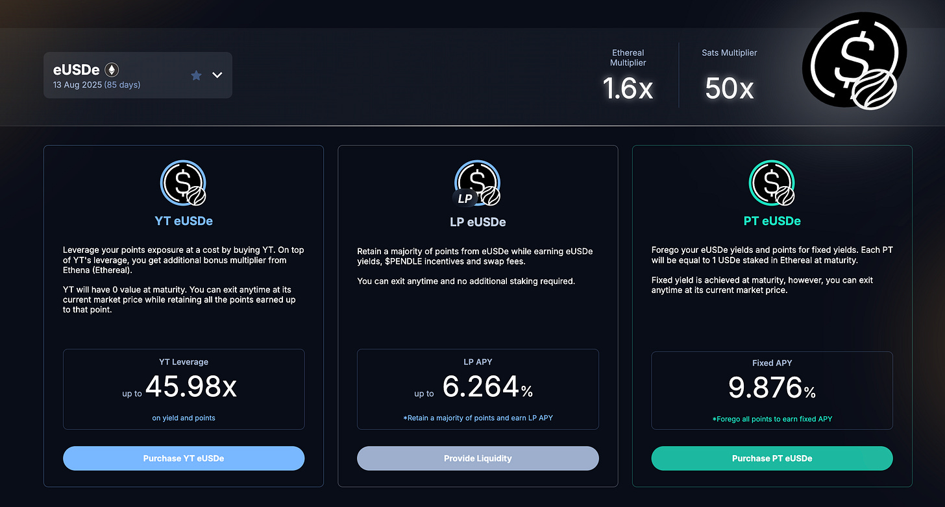Purchase YT eUSDe
Screen dimensions: 945x507
pos(184,458)
